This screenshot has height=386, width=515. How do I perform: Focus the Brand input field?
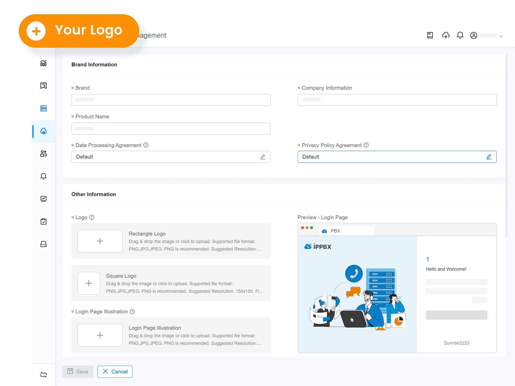click(x=171, y=100)
